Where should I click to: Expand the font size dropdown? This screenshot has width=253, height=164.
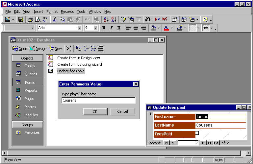(95, 28)
